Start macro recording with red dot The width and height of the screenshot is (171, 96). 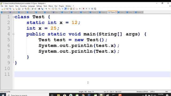point(84,9)
